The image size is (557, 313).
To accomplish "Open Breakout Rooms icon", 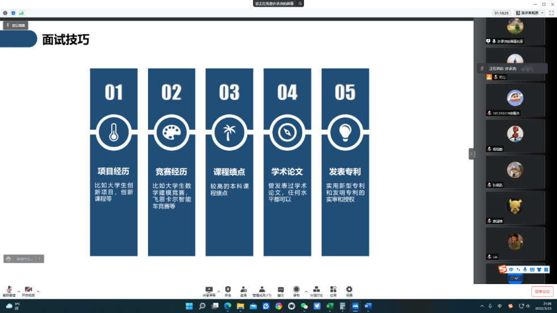I will [x=316, y=290].
